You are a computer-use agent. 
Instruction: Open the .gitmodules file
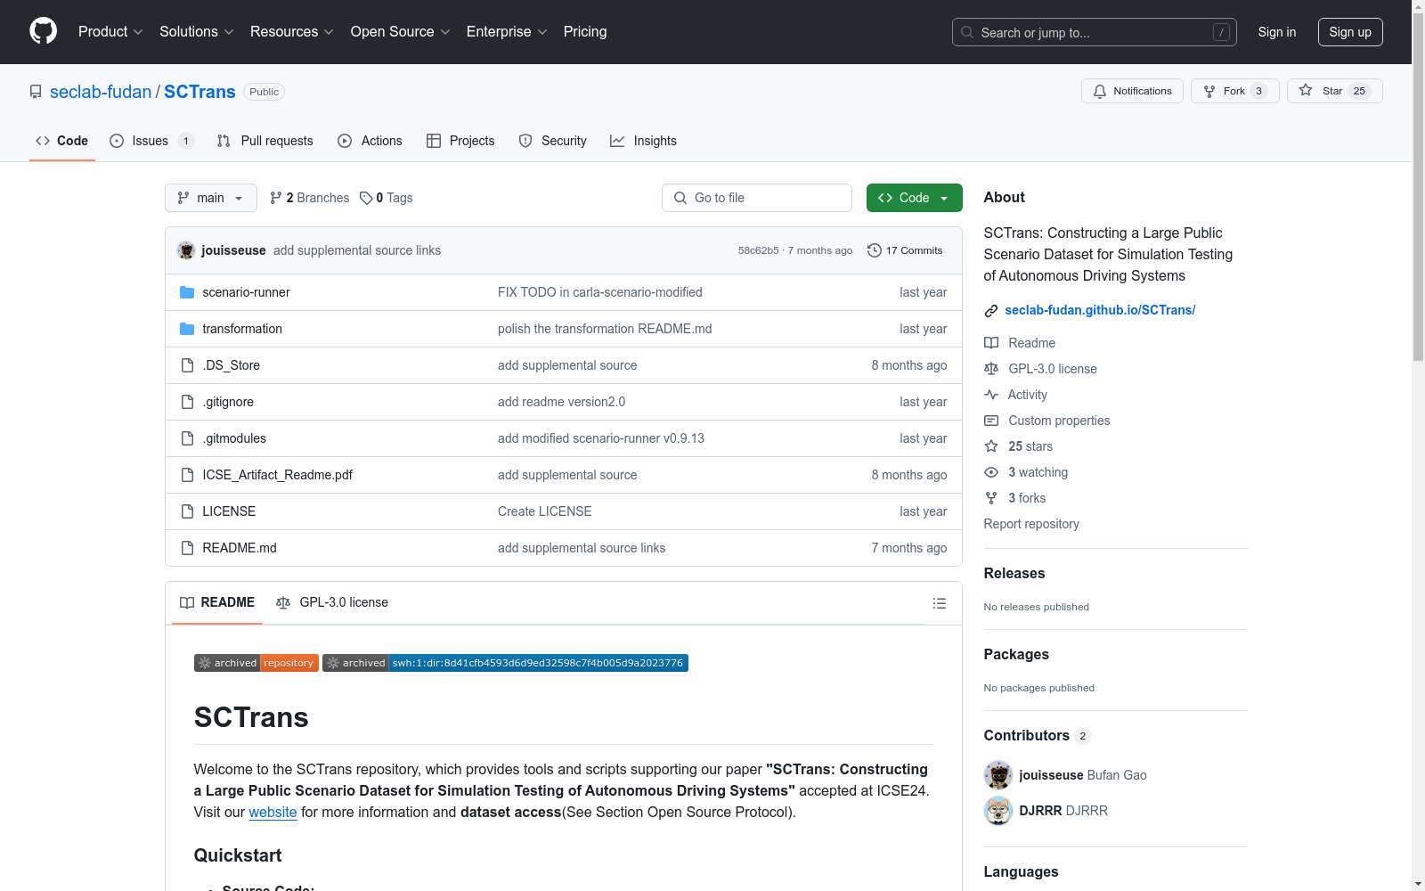(x=234, y=438)
